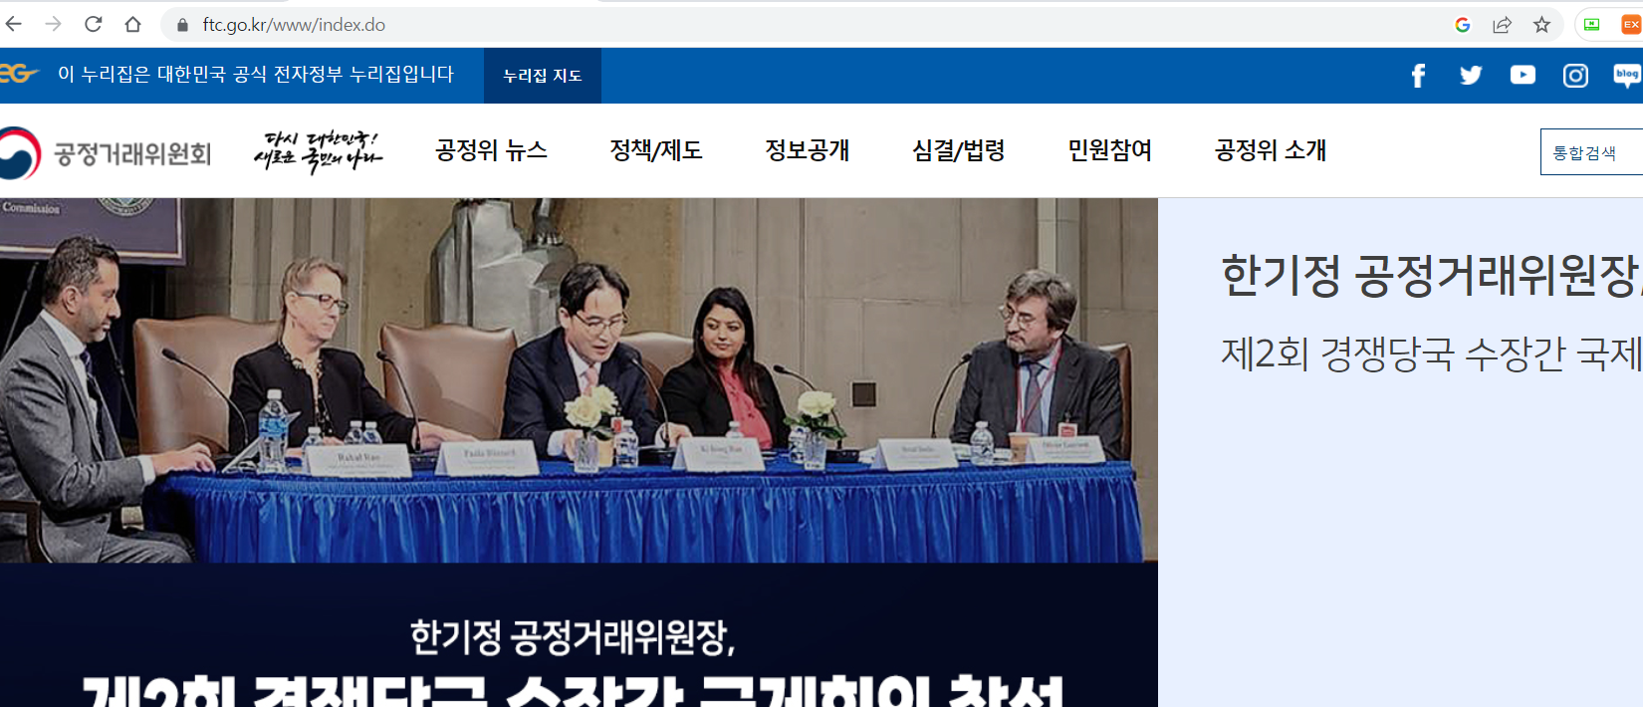
Task: Open subtitle 제2회 경쟁당국 수장간 link
Action: 1431,353
